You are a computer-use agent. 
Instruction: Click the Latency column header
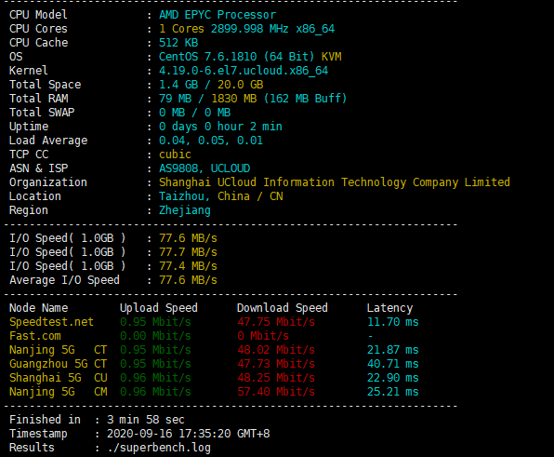(x=389, y=308)
